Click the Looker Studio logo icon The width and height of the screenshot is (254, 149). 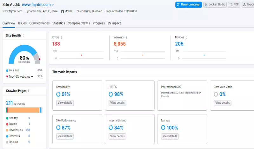(206, 4)
